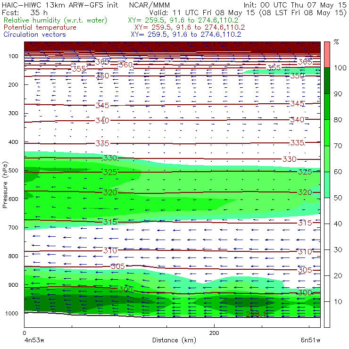Click the colorbar '60' label

coord(338,172)
